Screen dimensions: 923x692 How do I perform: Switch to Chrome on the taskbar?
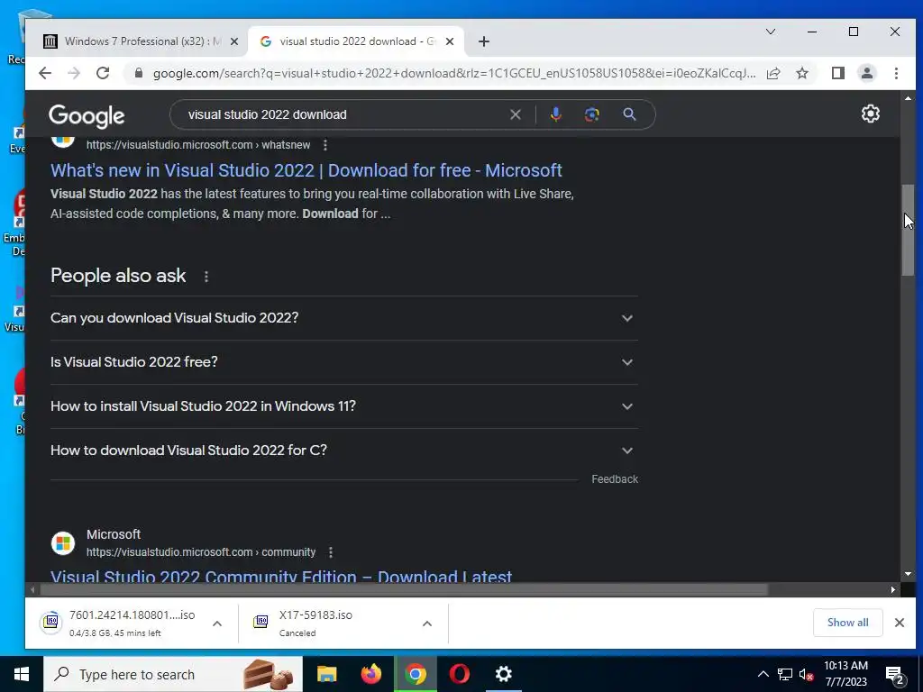click(416, 674)
